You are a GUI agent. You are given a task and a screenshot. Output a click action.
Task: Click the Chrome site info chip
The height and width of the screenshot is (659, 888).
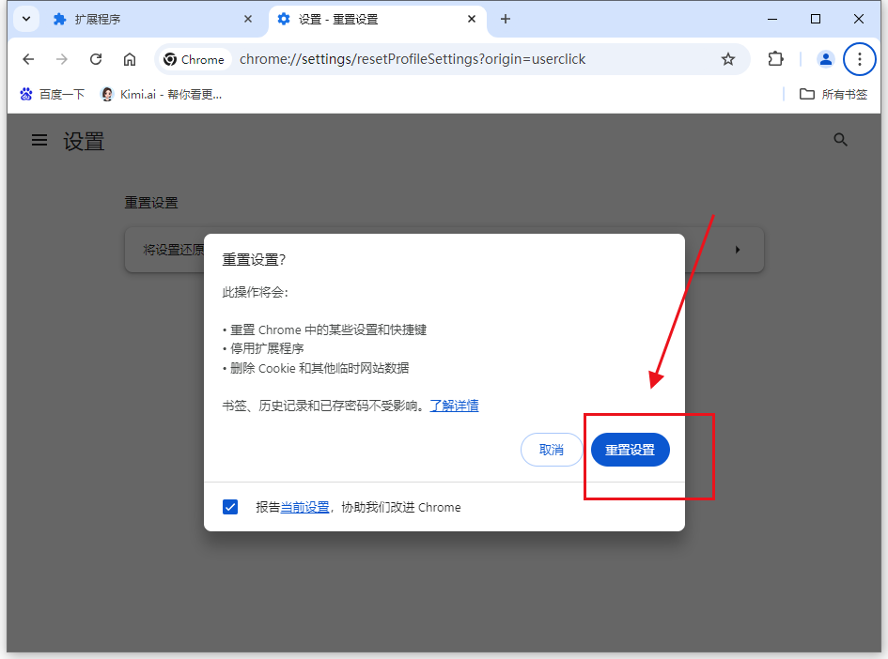click(x=195, y=59)
